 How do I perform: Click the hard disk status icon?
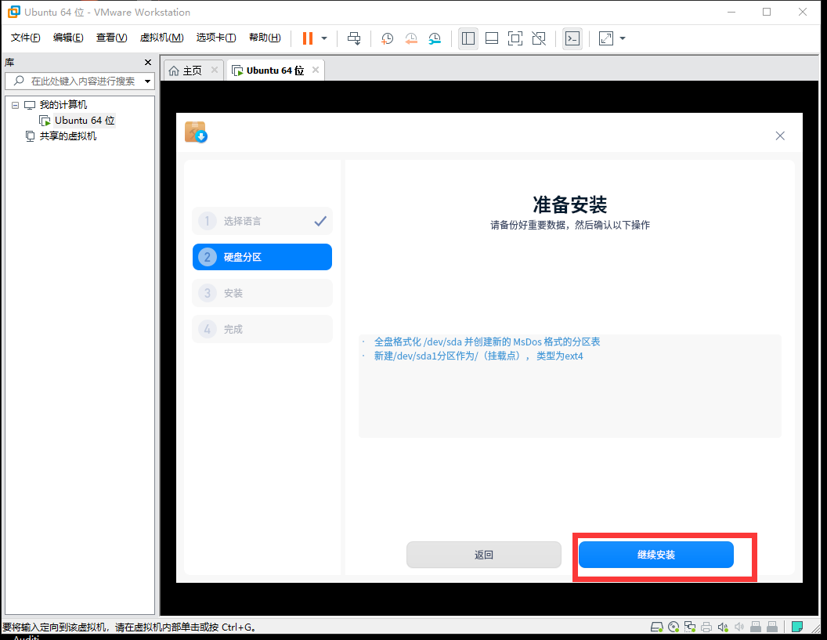coord(656,627)
